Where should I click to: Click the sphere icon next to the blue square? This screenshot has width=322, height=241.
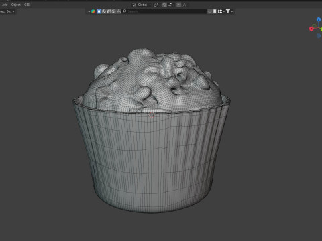point(104,11)
